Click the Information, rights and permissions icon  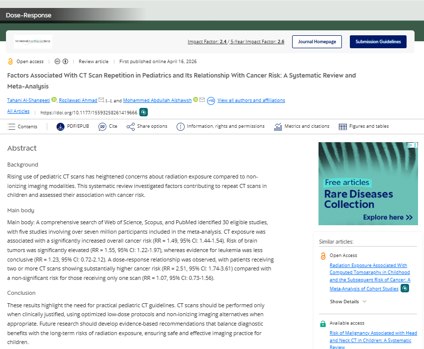pos(180,126)
